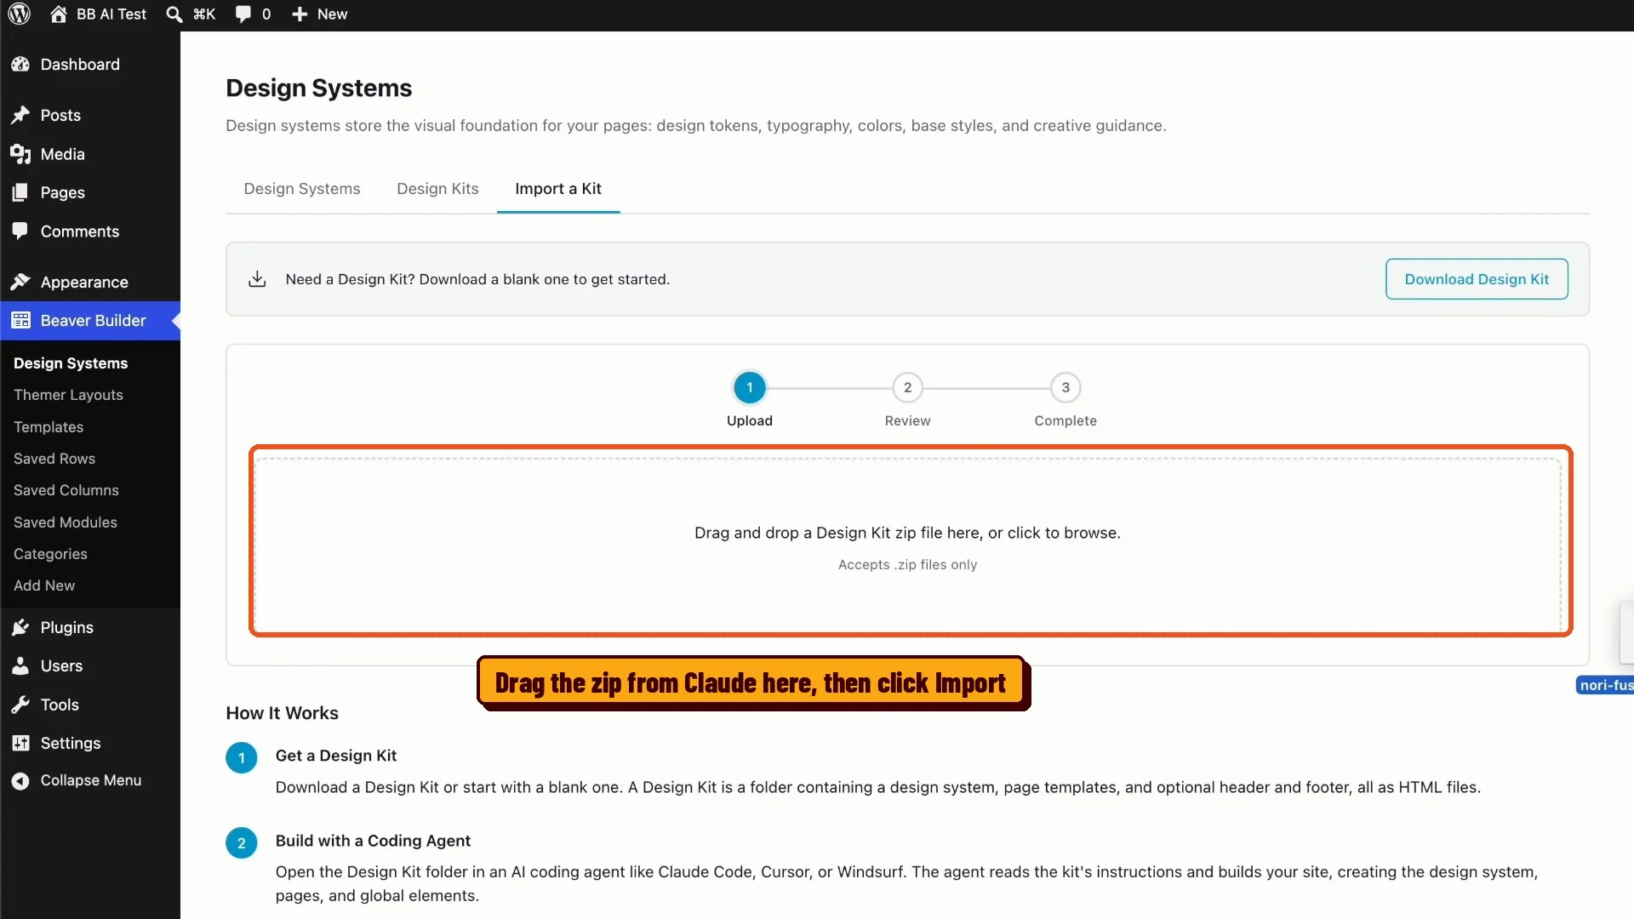Screen dimensions: 1634x919
Task: Open Templates submenu item
Action: click(49, 427)
